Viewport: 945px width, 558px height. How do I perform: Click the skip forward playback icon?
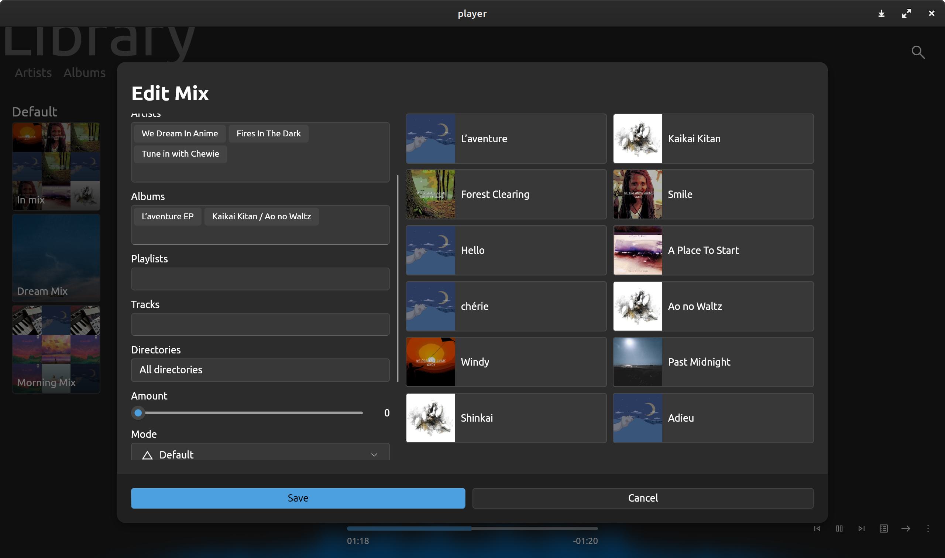[861, 528]
